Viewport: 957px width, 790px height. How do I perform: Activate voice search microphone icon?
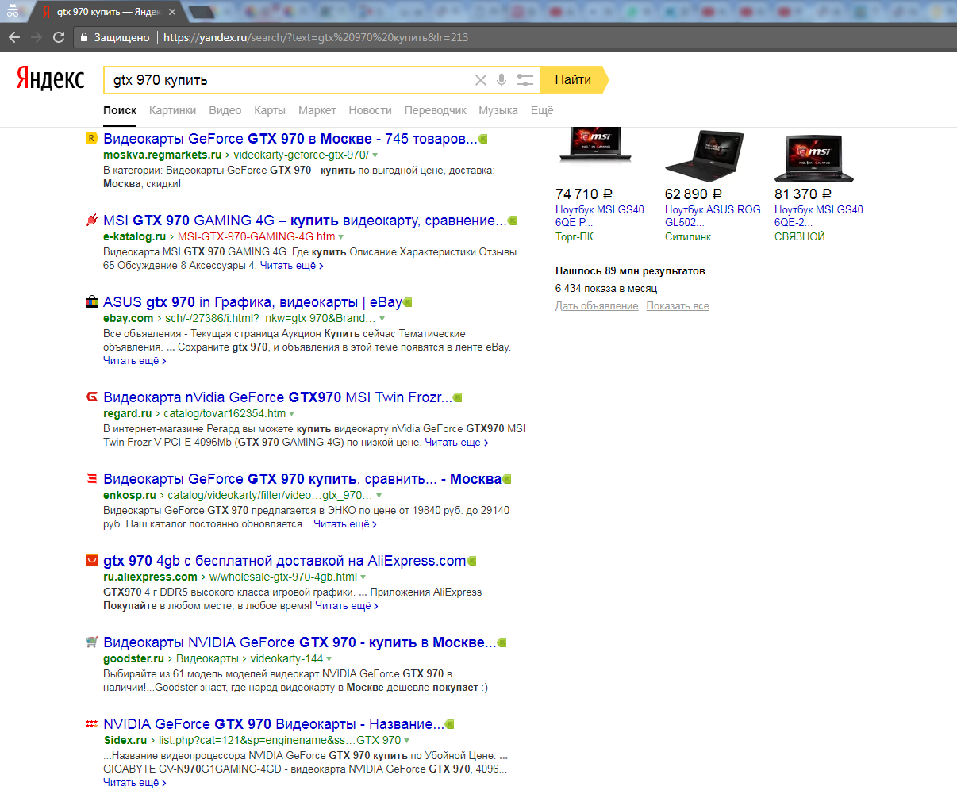pos(502,80)
